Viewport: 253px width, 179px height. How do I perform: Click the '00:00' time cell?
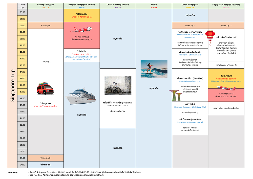pos(23,138)
